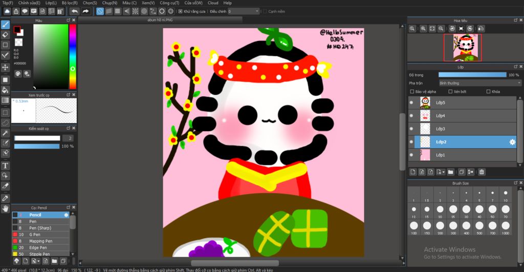Viewport: 524px width, 272px height.
Task: Select the Move tool
Action: pyautogui.click(x=5, y=67)
